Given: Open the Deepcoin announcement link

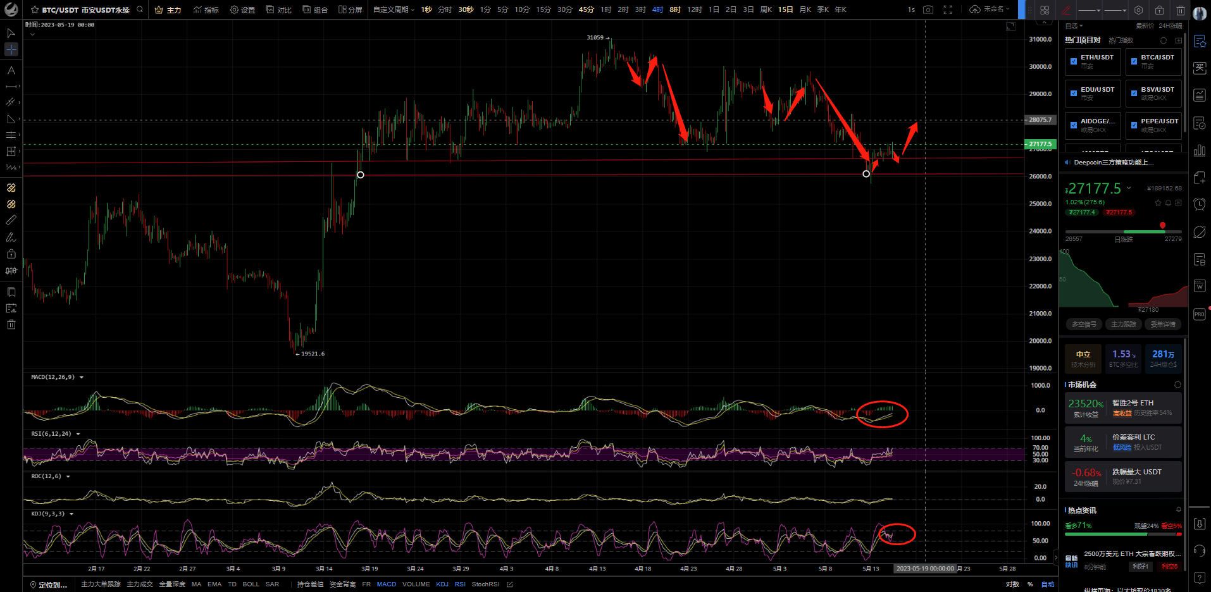Looking at the screenshot, I should click(x=1114, y=163).
